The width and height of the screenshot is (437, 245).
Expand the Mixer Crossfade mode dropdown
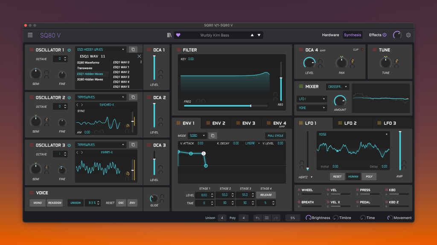[x=337, y=86]
